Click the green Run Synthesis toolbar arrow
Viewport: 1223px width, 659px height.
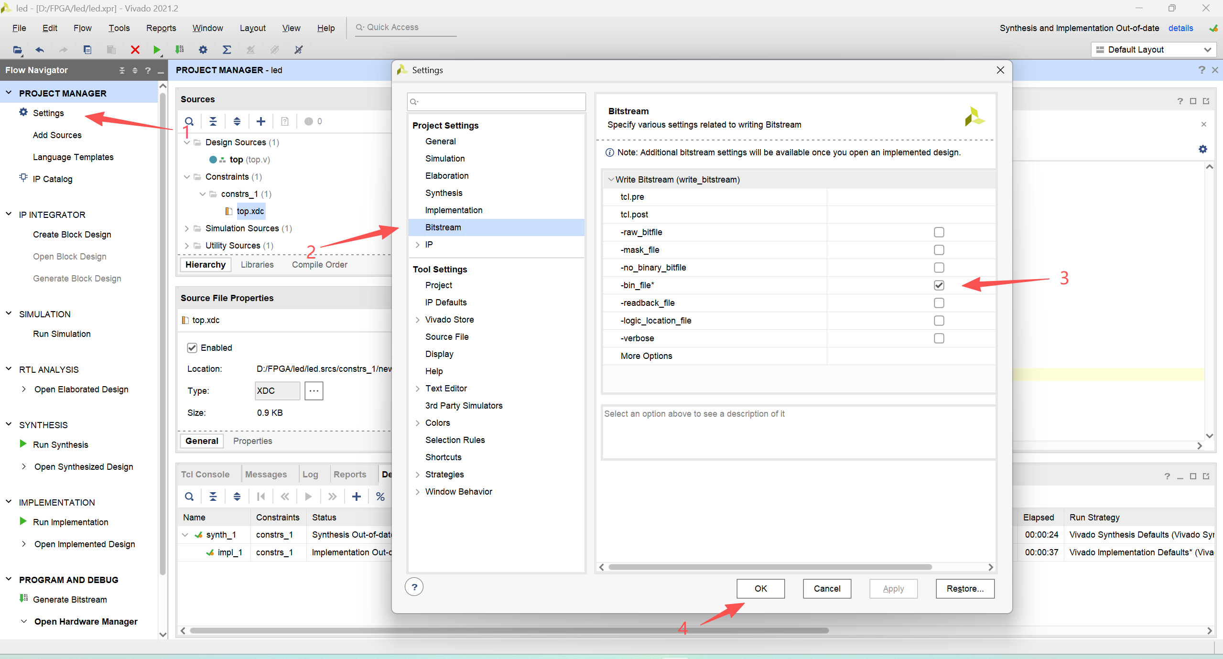click(x=156, y=50)
